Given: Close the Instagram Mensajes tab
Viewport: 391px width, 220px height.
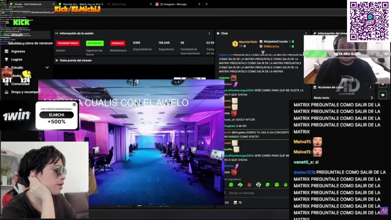Looking at the screenshot, I should click(199, 4).
